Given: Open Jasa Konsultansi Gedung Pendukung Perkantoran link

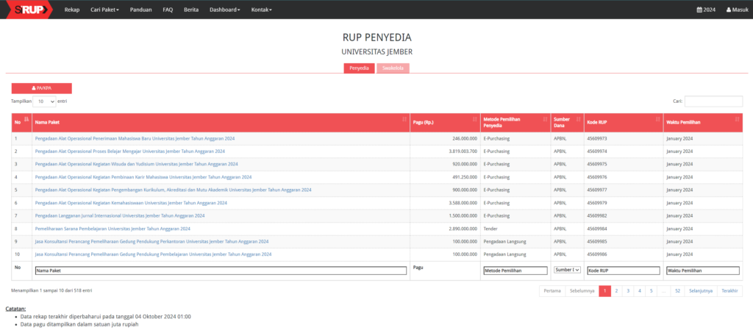Looking at the screenshot, I should (151, 241).
